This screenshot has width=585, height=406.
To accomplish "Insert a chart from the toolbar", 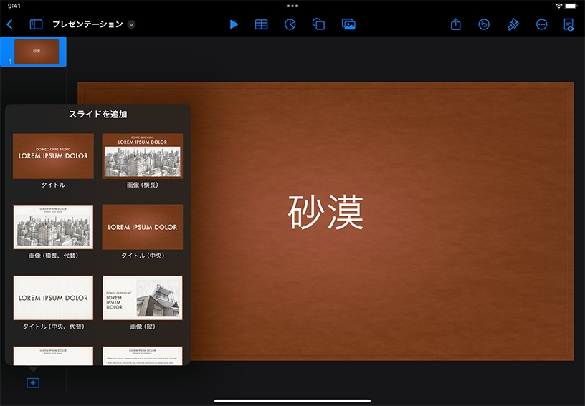I will pyautogui.click(x=290, y=24).
